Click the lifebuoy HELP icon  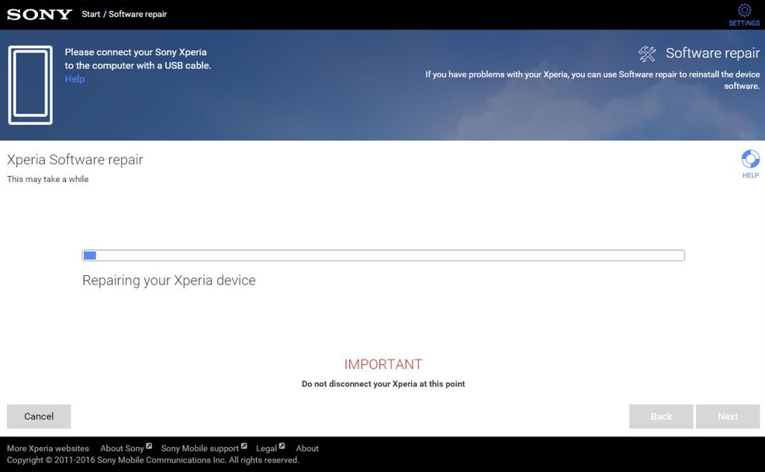(x=750, y=159)
